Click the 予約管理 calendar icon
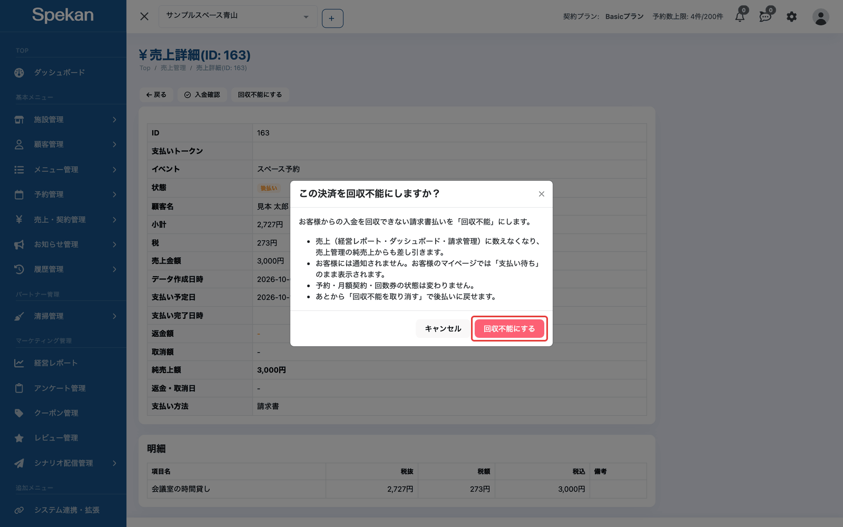This screenshot has width=843, height=527. point(19,194)
